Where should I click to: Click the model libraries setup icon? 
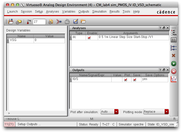[51, 22]
